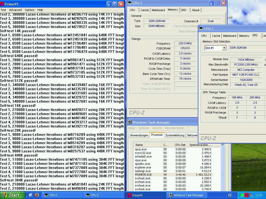266x199 pixels.
Task: Open Netzwerk tab in Task-Manager
Action: [x=192, y=135]
